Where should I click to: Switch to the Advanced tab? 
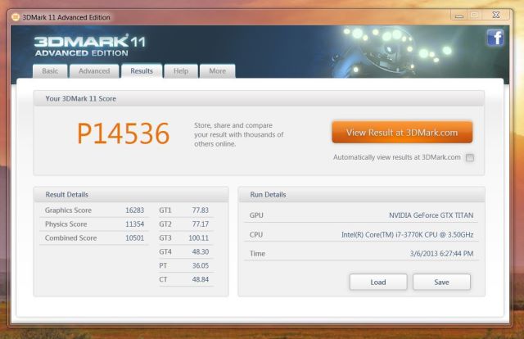94,71
